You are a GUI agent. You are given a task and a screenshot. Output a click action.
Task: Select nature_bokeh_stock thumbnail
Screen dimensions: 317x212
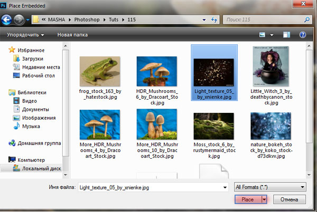click(271, 126)
